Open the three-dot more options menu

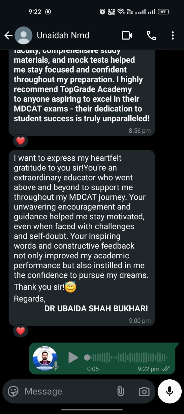(173, 35)
